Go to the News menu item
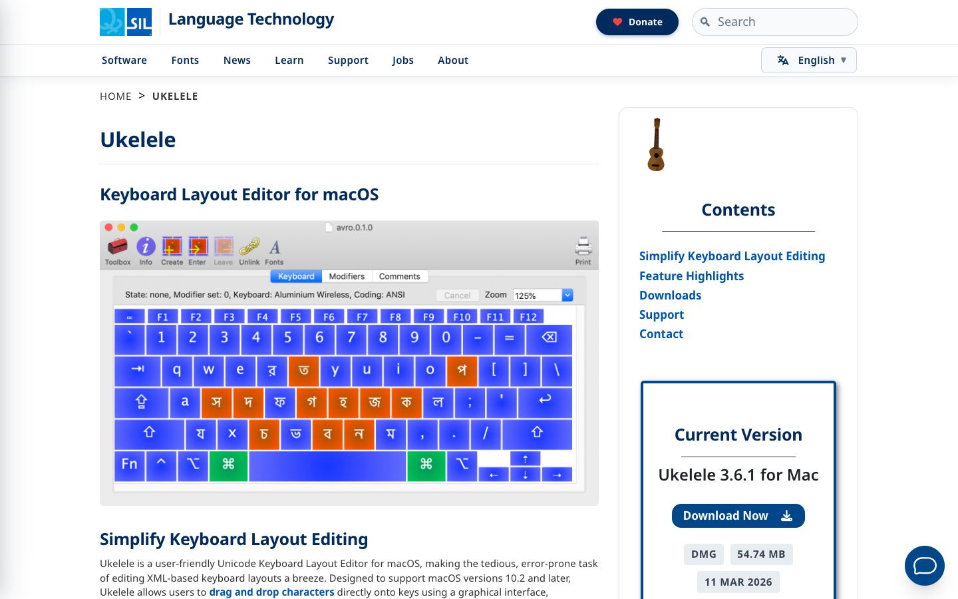The width and height of the screenshot is (958, 599). click(237, 61)
